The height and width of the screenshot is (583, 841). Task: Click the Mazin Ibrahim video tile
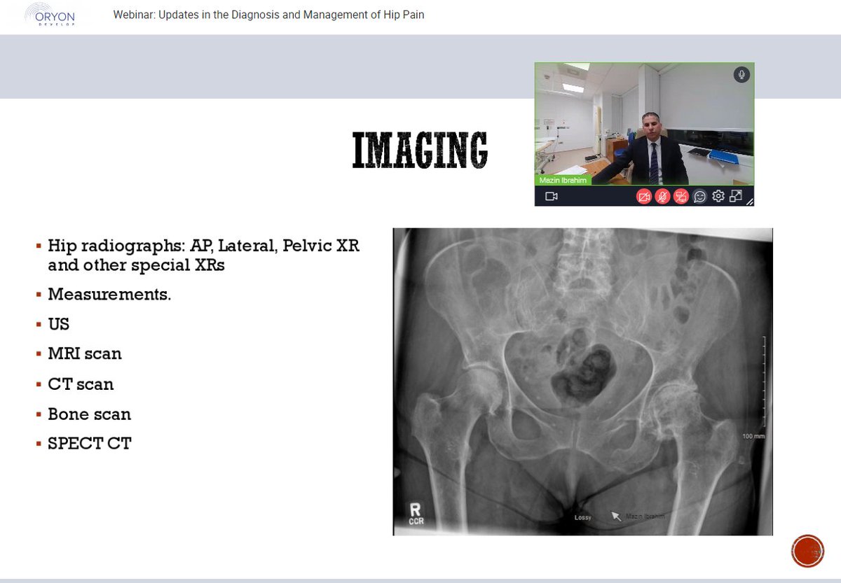coord(645,126)
